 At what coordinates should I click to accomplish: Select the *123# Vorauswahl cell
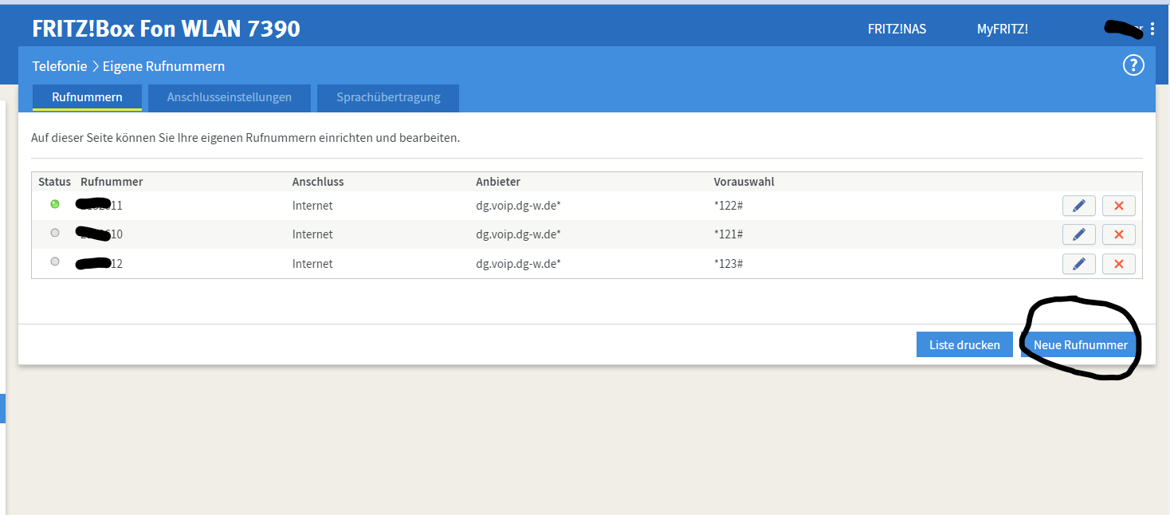pos(728,264)
